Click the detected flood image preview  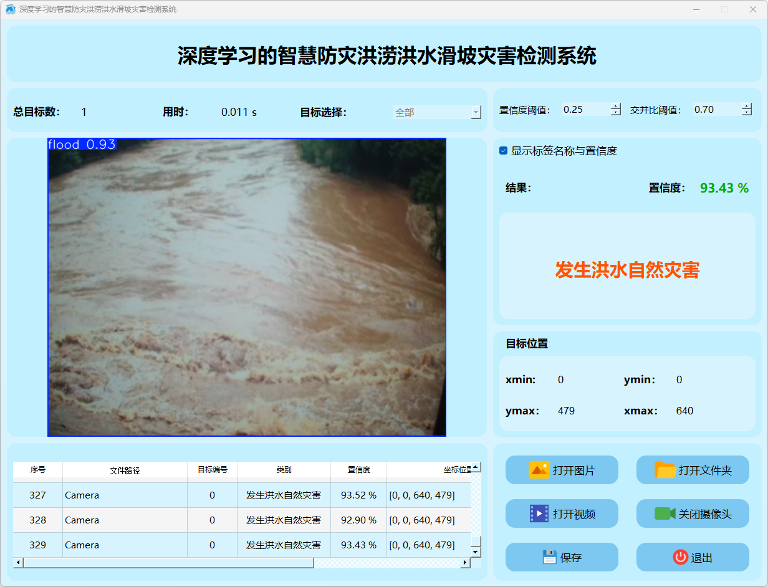[x=247, y=287]
